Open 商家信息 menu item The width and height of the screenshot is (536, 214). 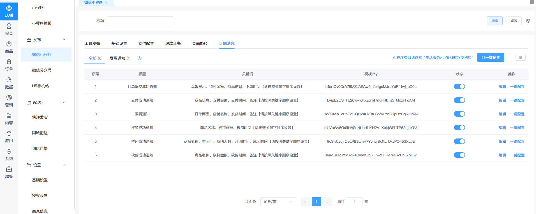(40, 211)
